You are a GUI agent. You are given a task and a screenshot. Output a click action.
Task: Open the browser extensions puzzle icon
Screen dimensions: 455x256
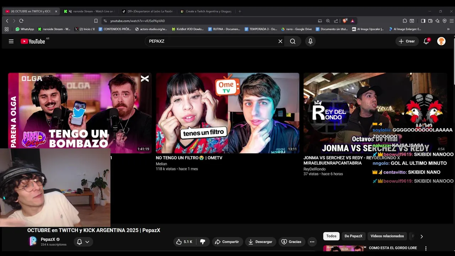point(405,21)
